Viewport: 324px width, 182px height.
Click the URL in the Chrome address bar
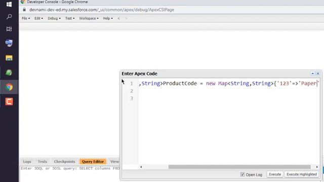tap(102, 10)
